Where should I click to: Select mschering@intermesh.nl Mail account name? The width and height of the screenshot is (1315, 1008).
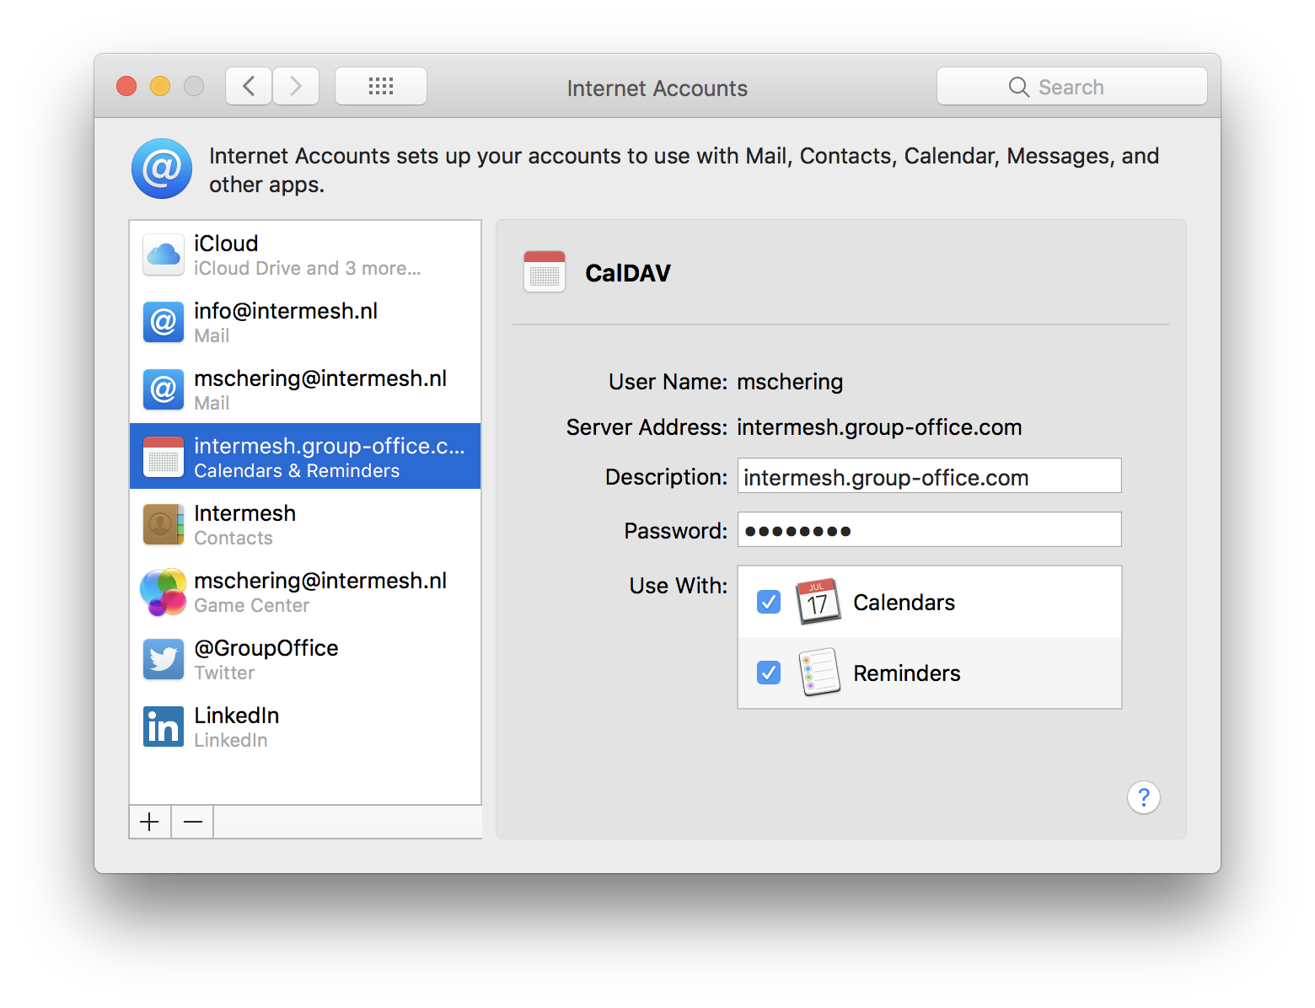coord(320,378)
